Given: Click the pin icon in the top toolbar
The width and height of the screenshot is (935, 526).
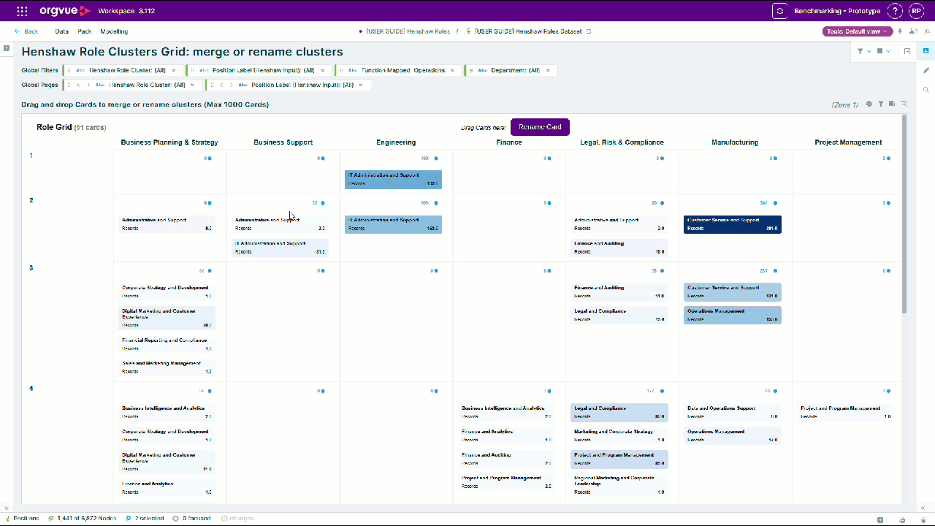Looking at the screenshot, I should coord(900,31).
